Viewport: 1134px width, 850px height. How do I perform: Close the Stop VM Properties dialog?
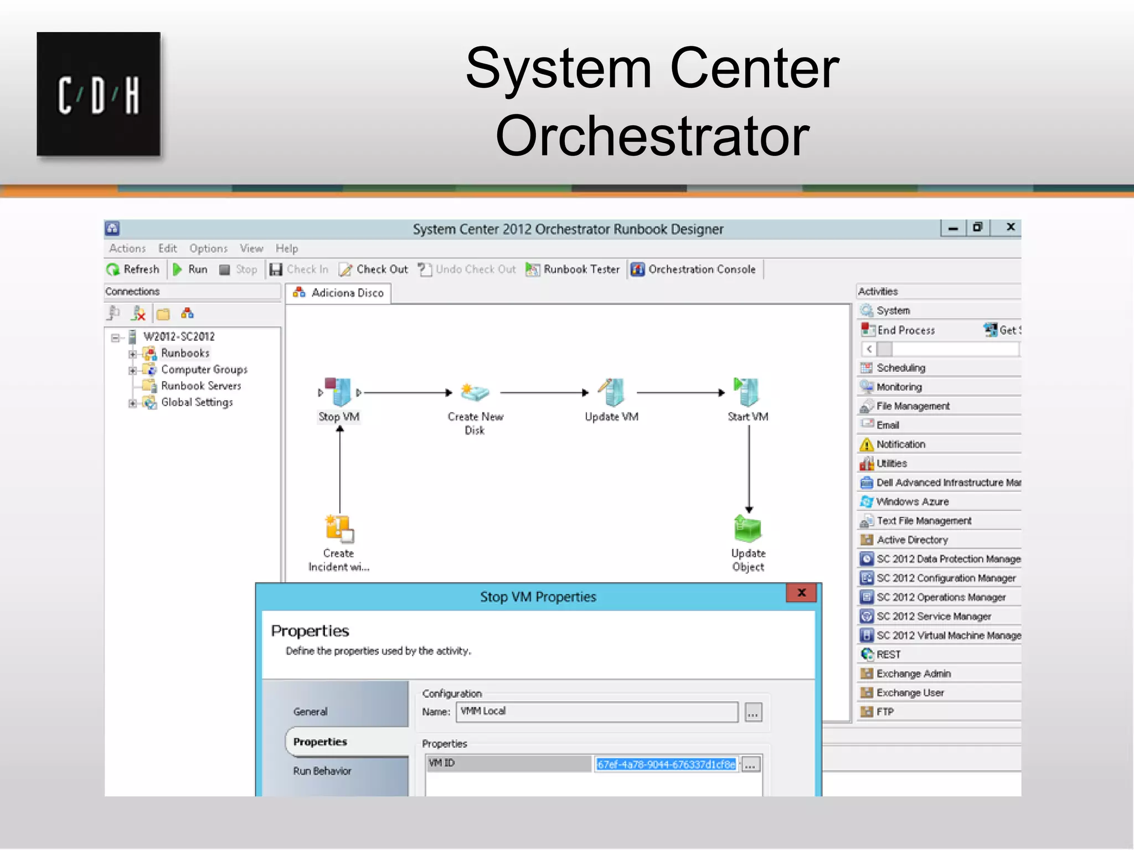point(801,593)
